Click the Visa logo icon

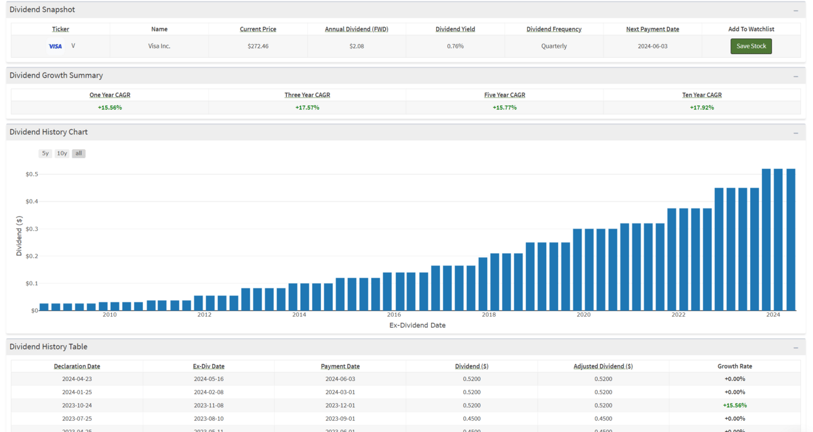(x=55, y=46)
